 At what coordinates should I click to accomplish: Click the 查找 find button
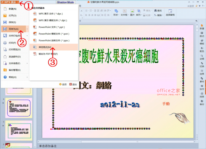(158, 11)
